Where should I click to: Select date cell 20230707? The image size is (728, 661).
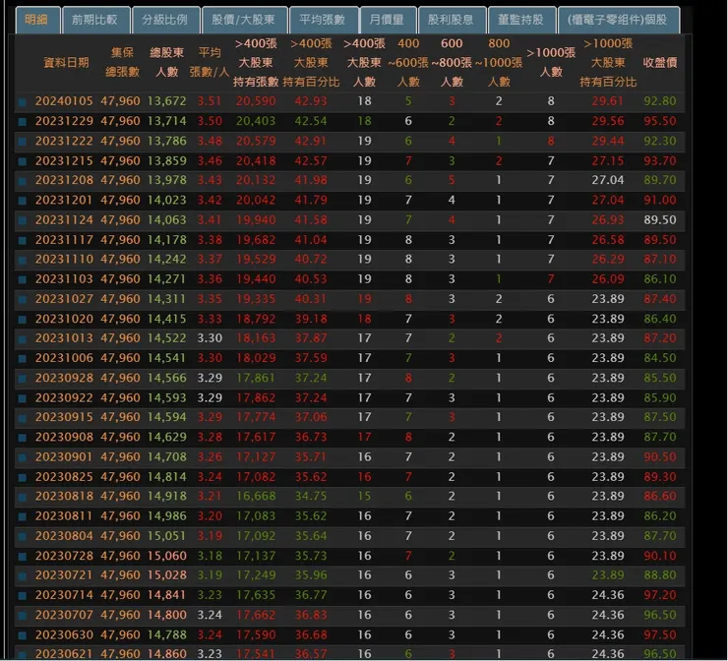(x=64, y=615)
